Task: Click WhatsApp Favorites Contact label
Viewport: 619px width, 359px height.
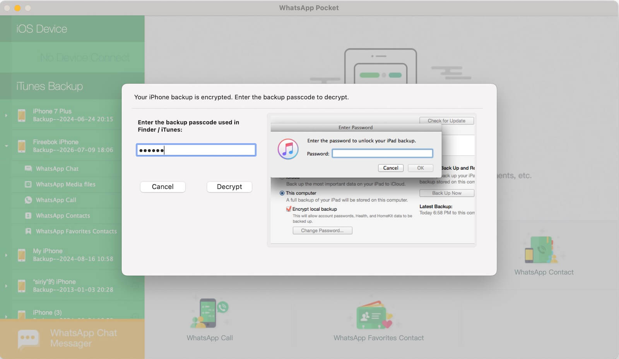Action: pyautogui.click(x=379, y=338)
